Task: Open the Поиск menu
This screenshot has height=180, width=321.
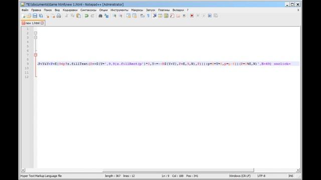Action: pyautogui.click(x=48, y=10)
